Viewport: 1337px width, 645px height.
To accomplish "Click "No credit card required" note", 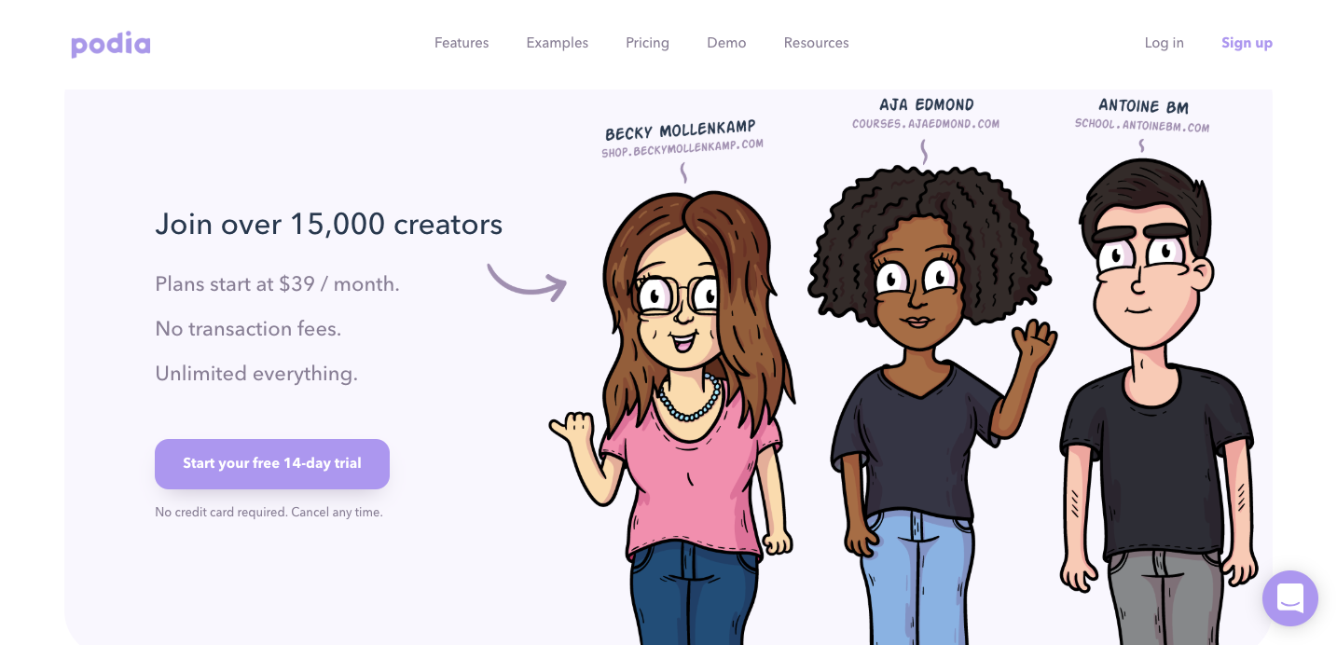I will tap(269, 513).
